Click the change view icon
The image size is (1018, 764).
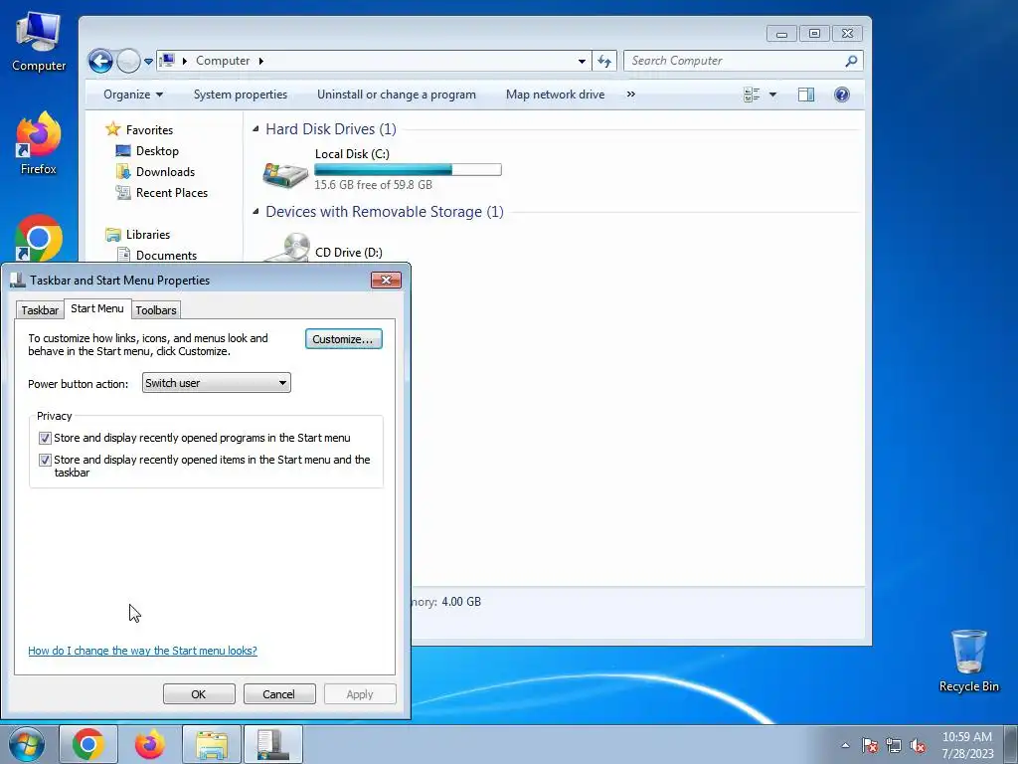coord(752,95)
